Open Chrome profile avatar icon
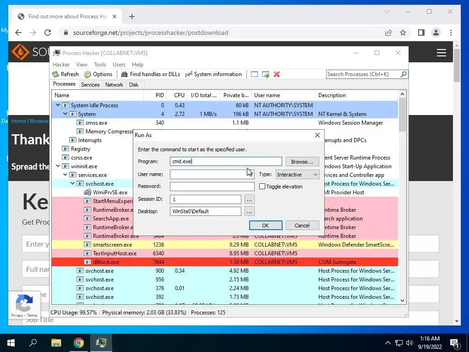The width and height of the screenshot is (469, 352). 436,33
